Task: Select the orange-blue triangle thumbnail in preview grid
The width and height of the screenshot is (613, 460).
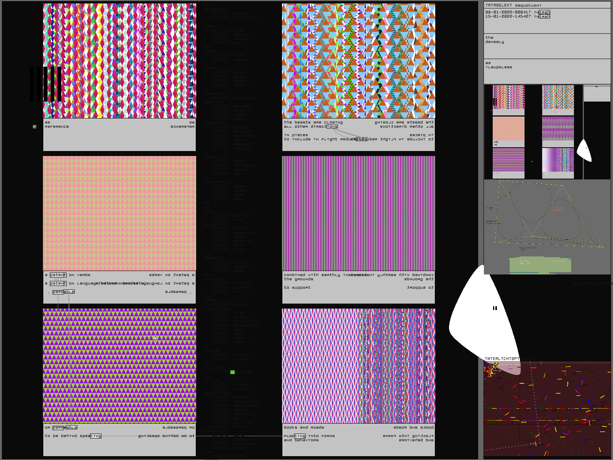Action: click(558, 97)
